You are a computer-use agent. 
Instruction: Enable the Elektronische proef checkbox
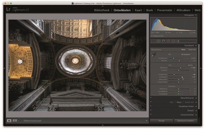point(22,121)
